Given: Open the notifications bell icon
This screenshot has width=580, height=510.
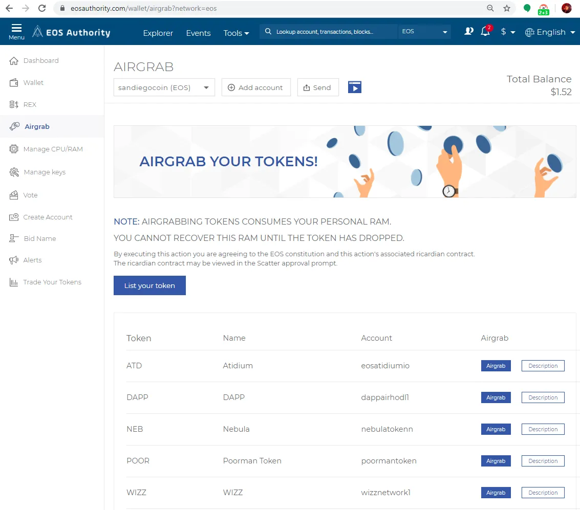Looking at the screenshot, I should point(485,31).
